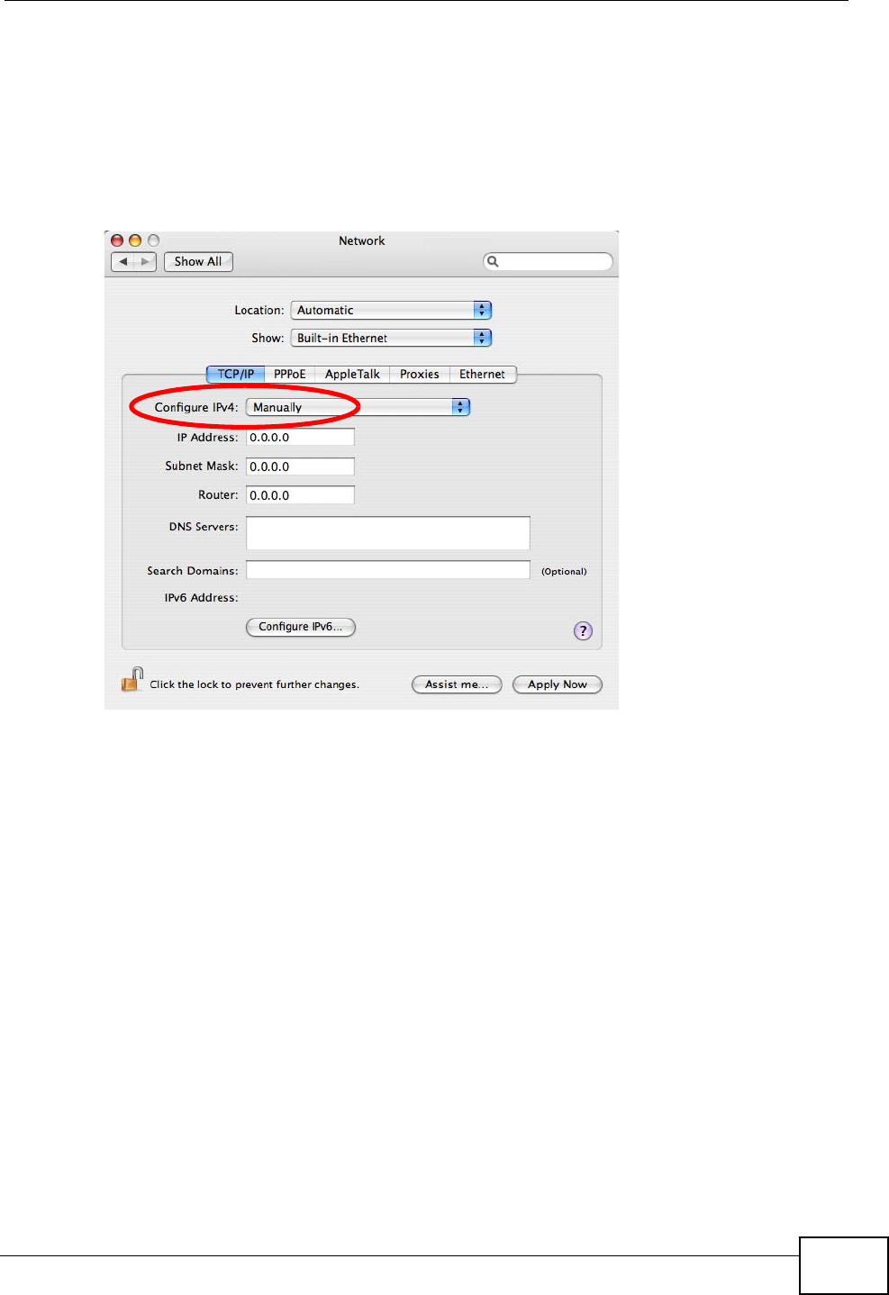Viewport: 889px width, 1295px height.
Task: Click the 'IPv6 Address:' label
Action: (x=201, y=598)
